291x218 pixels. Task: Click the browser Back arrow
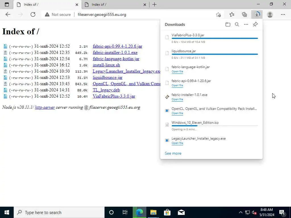(8, 14)
